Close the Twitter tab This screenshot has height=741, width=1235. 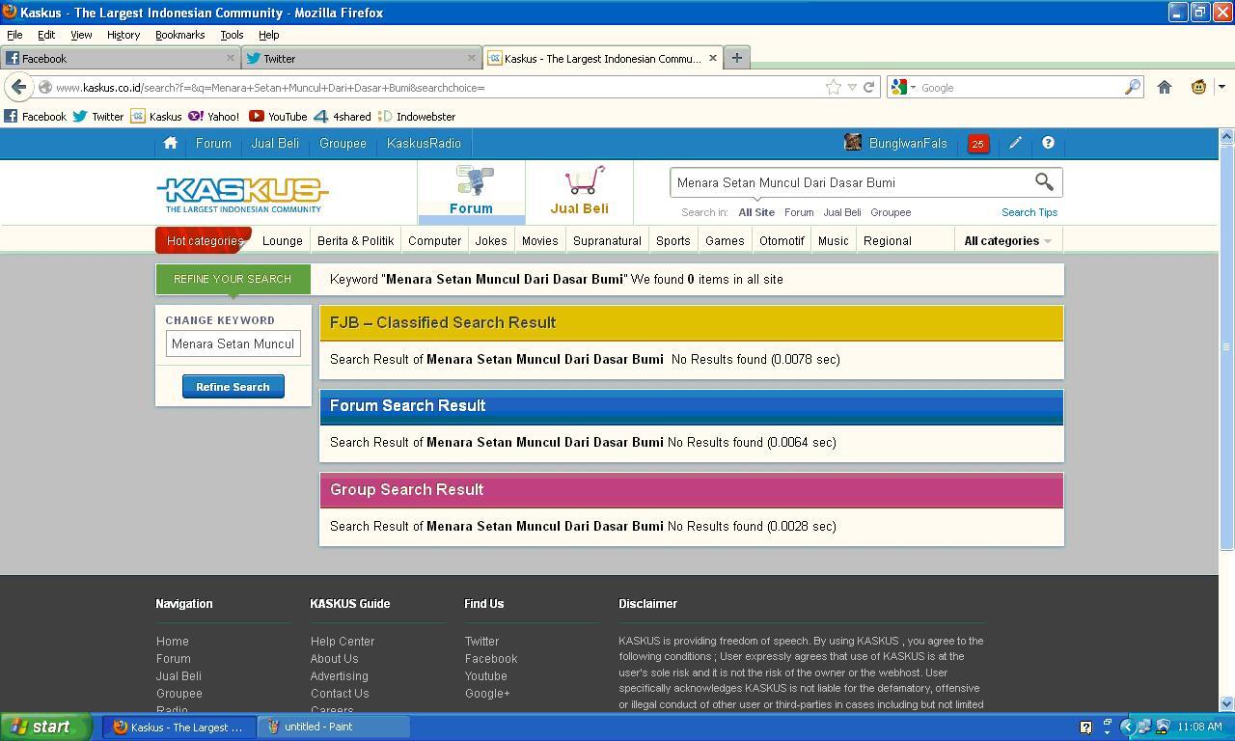pyautogui.click(x=471, y=58)
